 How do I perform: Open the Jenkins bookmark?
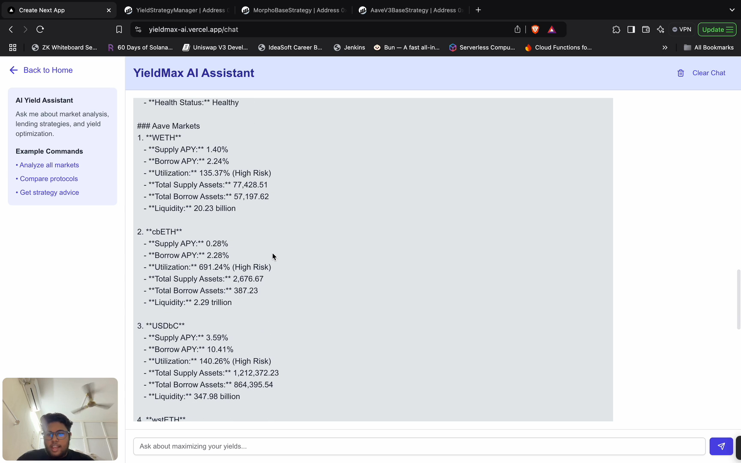coord(349,48)
